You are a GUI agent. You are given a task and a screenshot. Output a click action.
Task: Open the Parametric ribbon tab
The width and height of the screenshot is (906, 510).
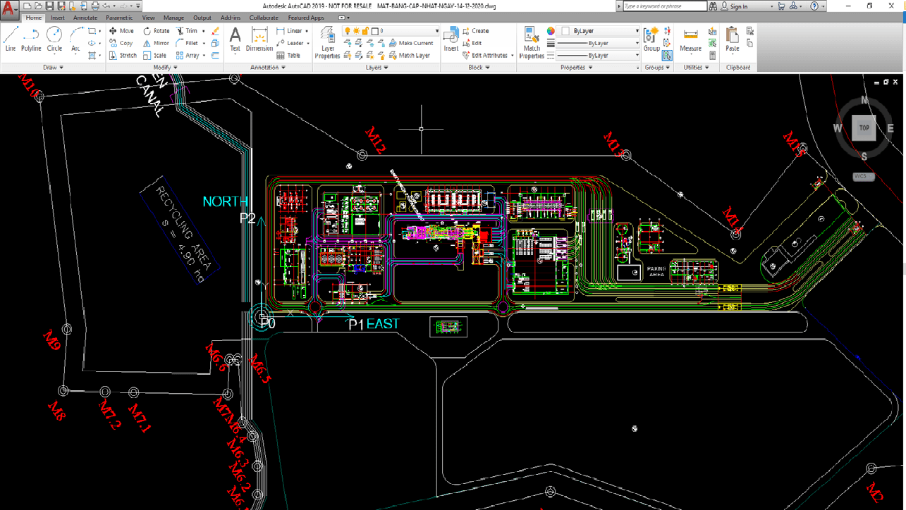119,18
